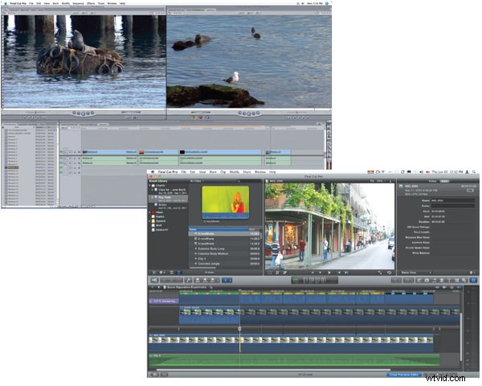The height and width of the screenshot is (386, 482).
Task: Click the Distort tool icon below viewer
Action: [x=284, y=273]
